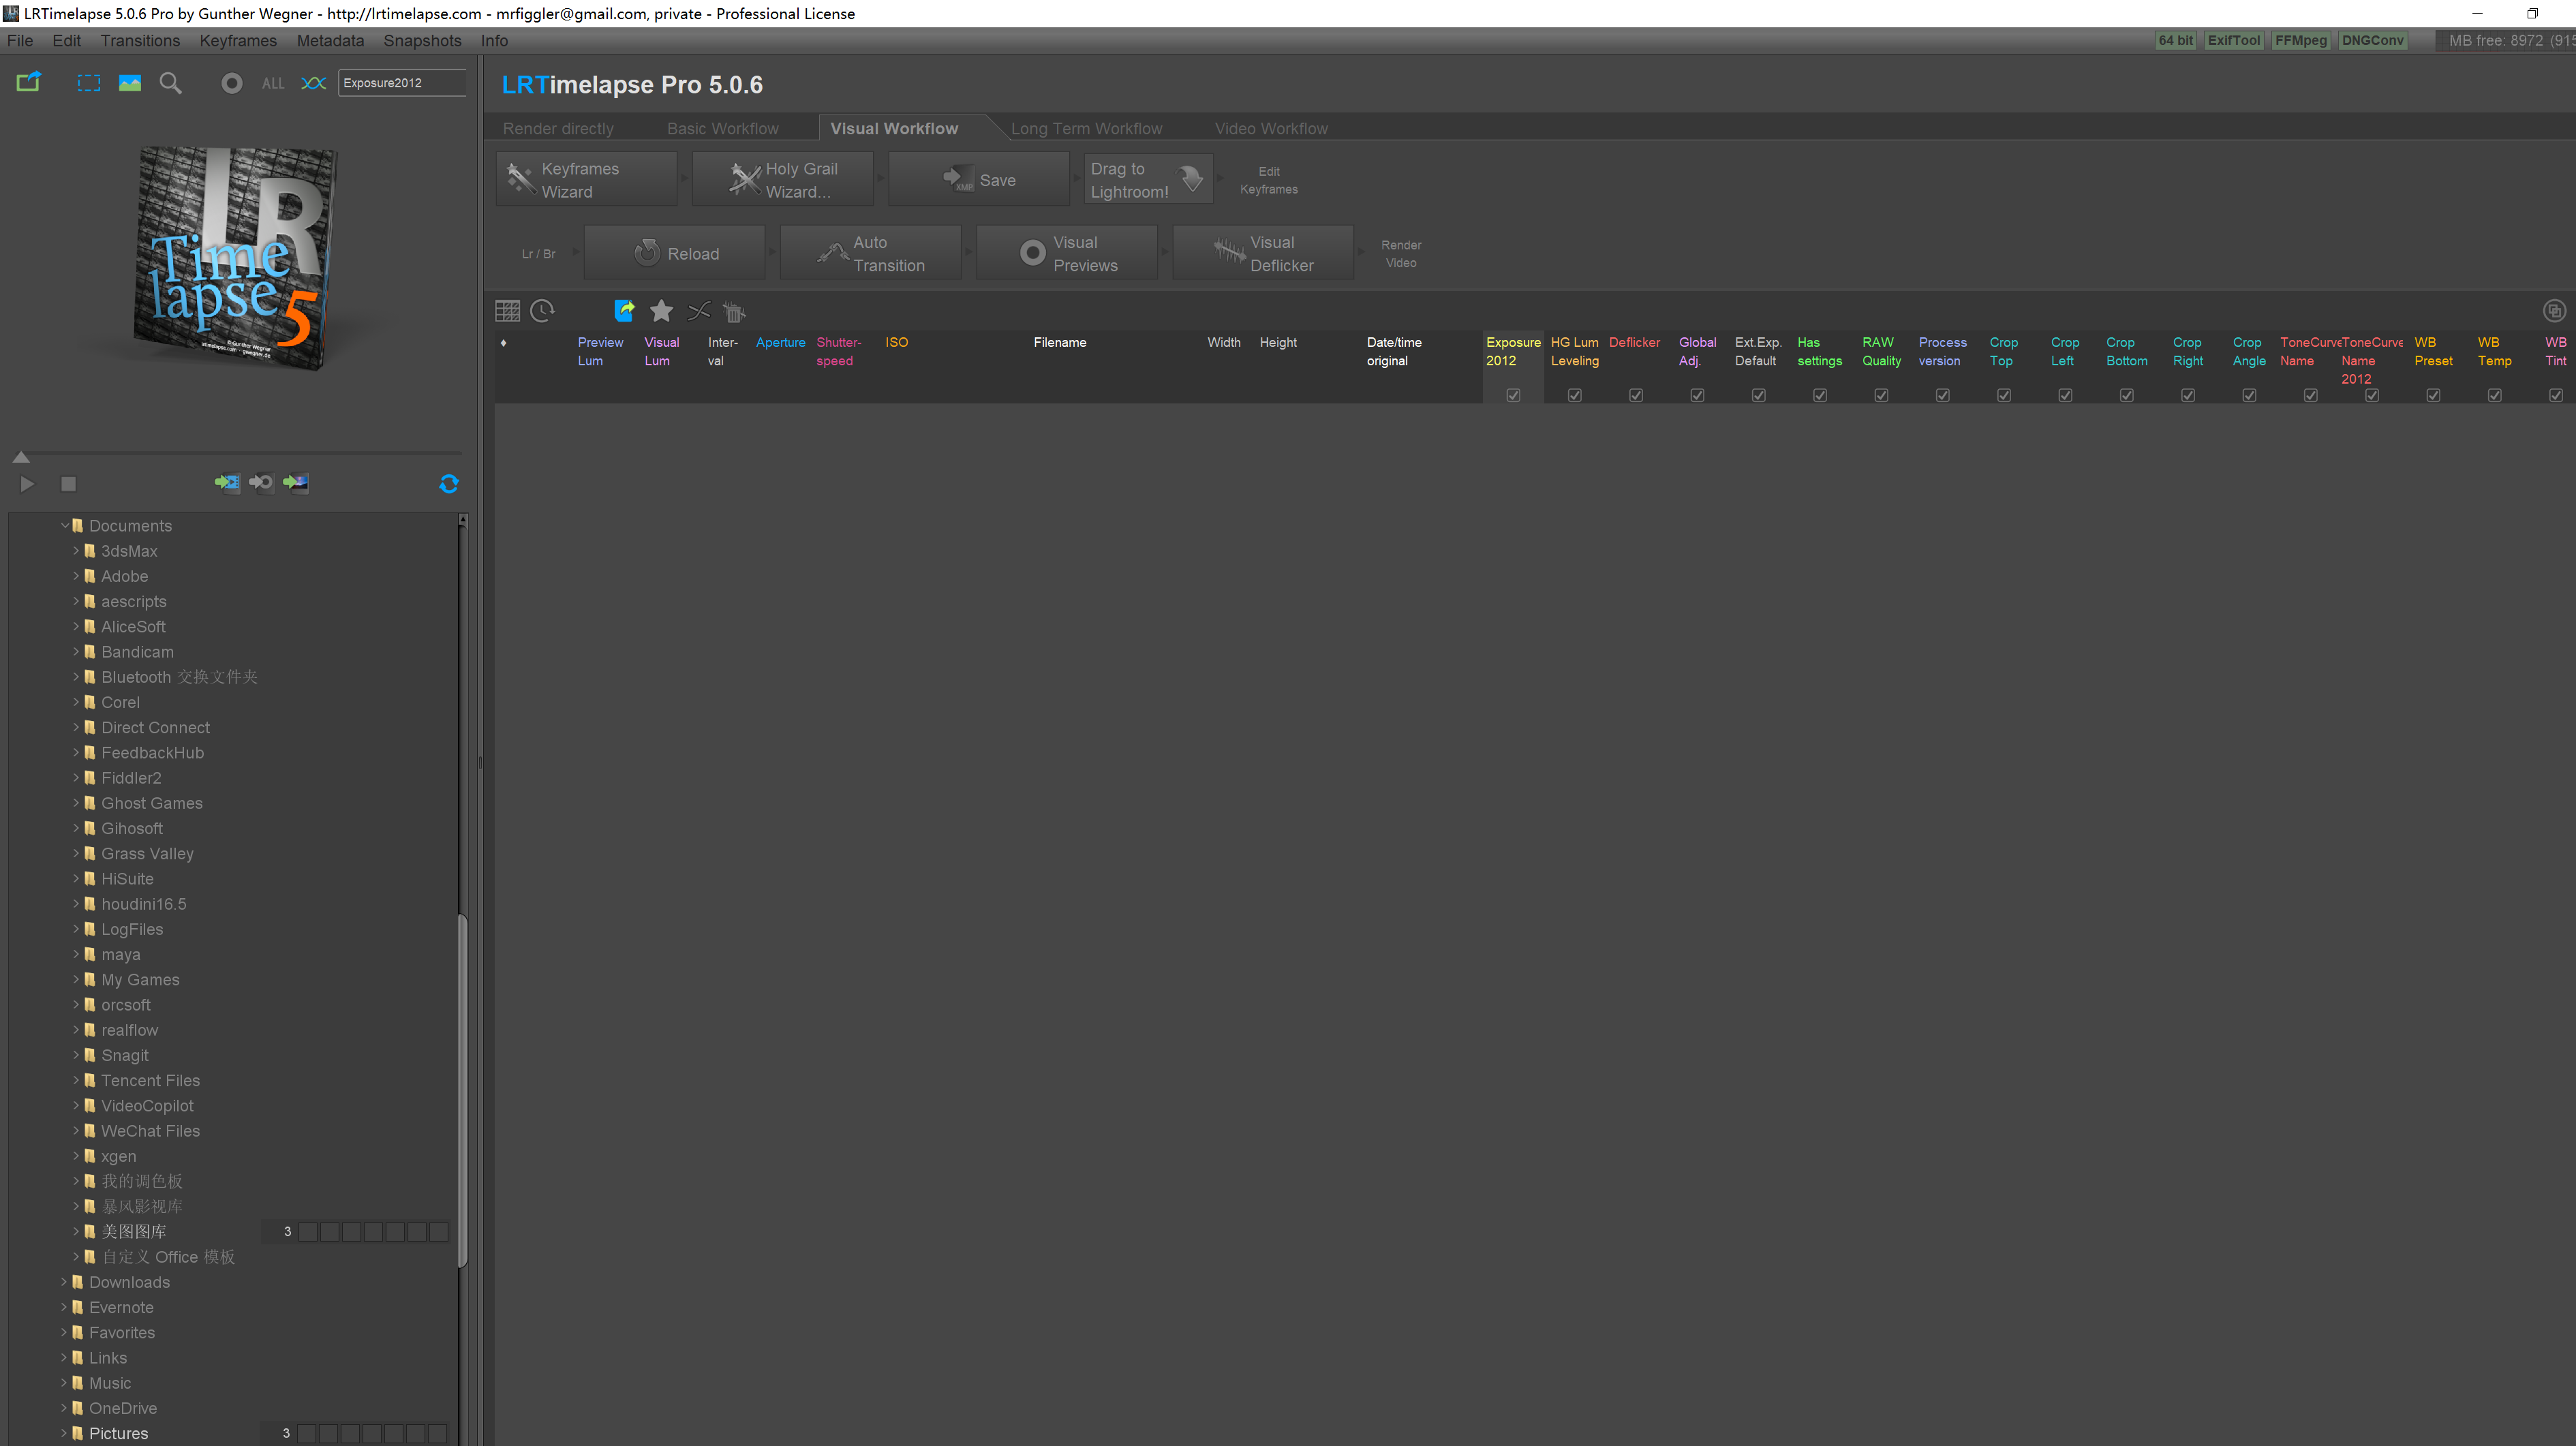
Task: Click the clock history icon
Action: [543, 311]
